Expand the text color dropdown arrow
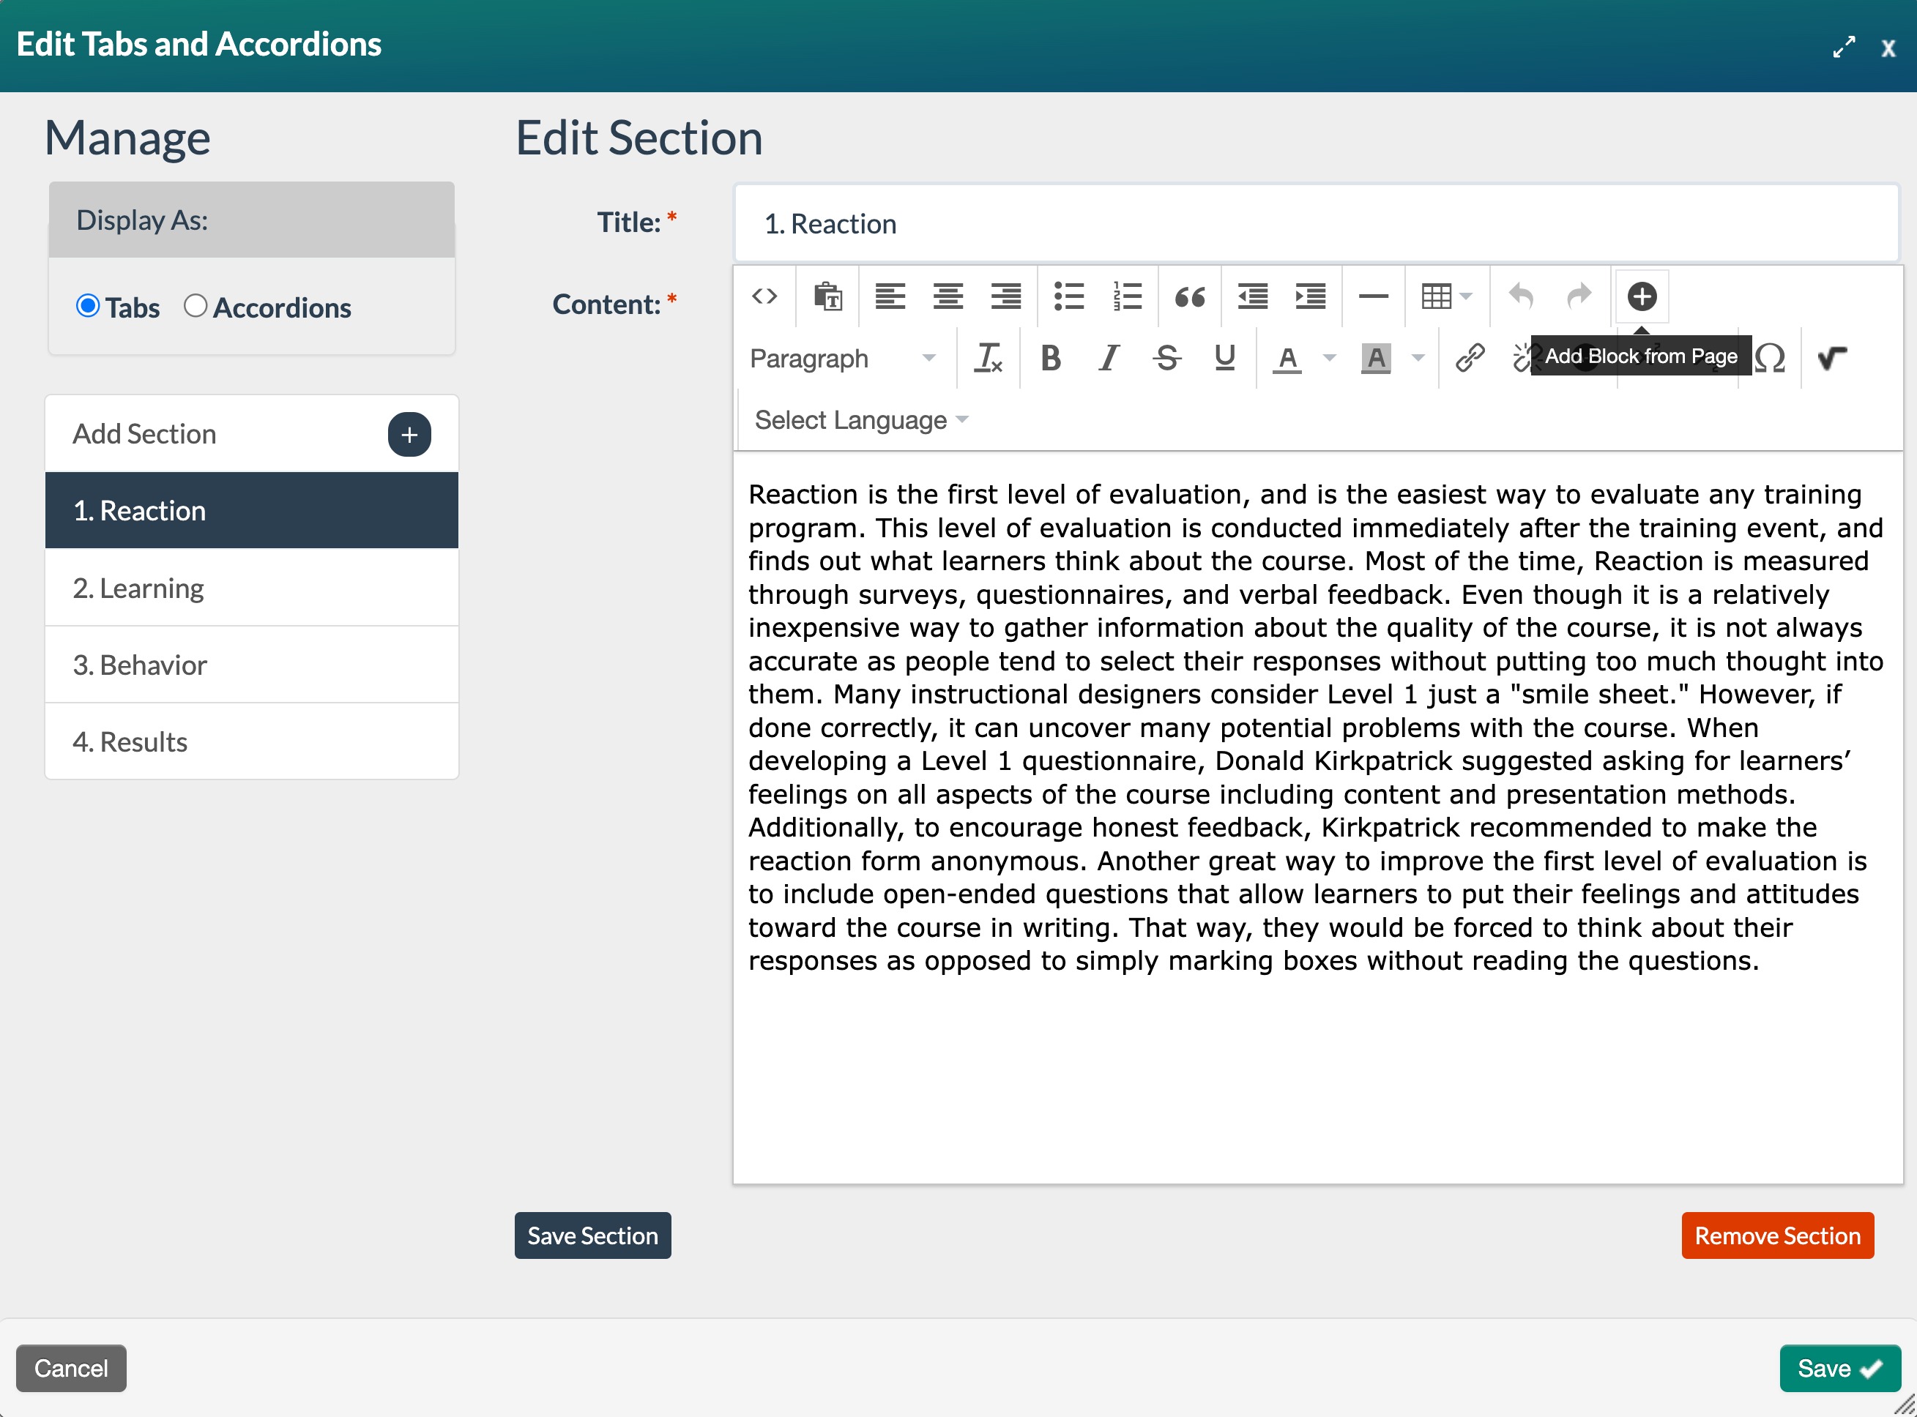The image size is (1917, 1417). coord(1329,358)
